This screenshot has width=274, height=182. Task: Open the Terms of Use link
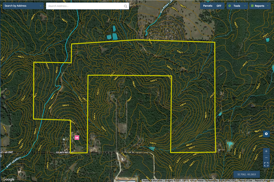pyautogui.click(x=245, y=180)
